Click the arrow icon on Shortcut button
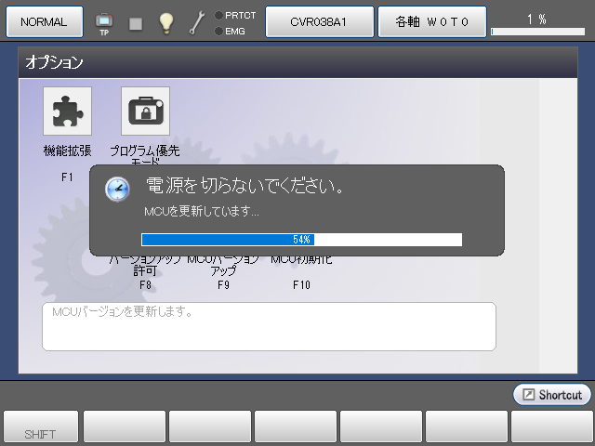 click(528, 395)
